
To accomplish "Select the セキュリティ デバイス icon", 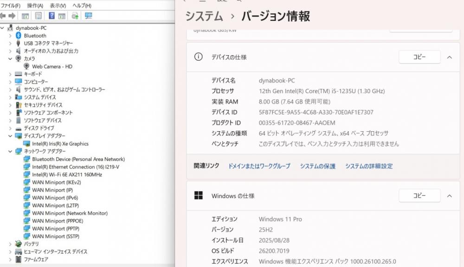I will (x=19, y=105).
